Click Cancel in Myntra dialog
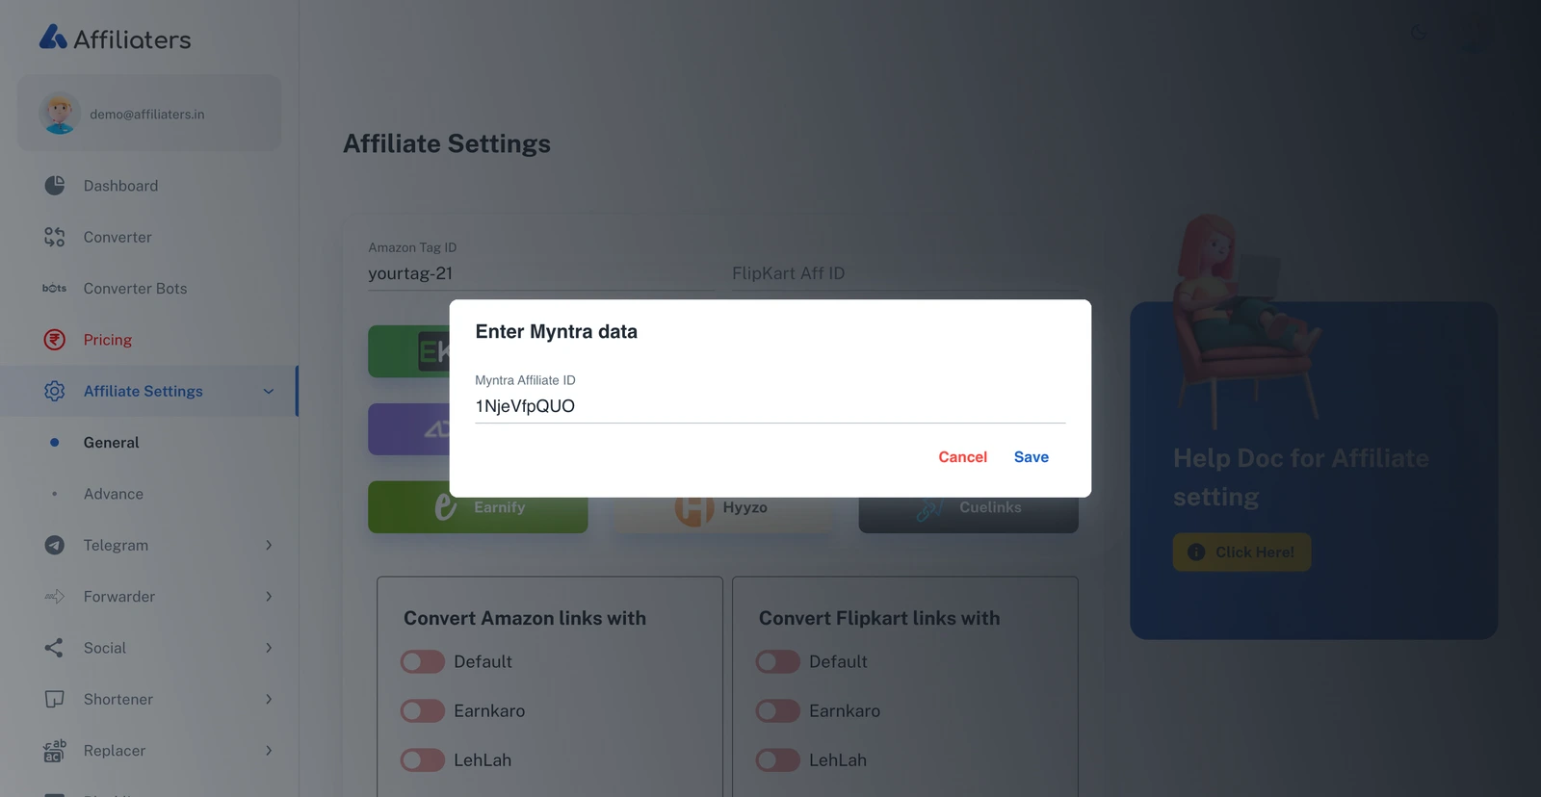The height and width of the screenshot is (797, 1541). (x=963, y=457)
